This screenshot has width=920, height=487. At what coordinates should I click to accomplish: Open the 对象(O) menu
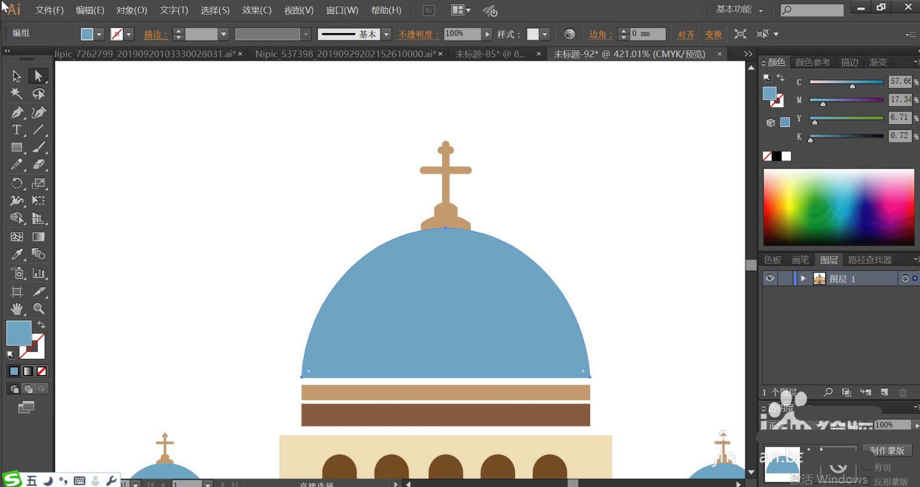pos(131,10)
